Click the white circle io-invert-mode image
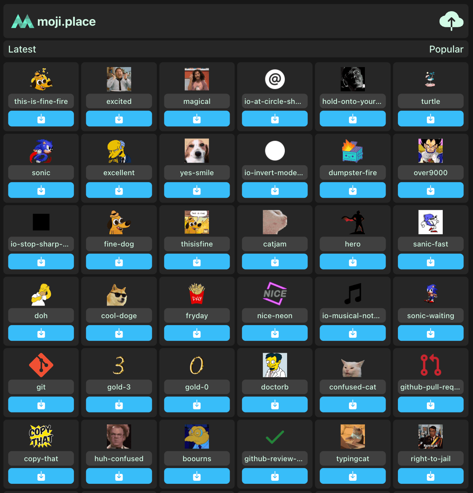Image resolution: width=473 pixels, height=493 pixels. (274, 151)
